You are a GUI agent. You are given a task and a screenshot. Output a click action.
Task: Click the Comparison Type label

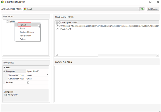[16, 75]
